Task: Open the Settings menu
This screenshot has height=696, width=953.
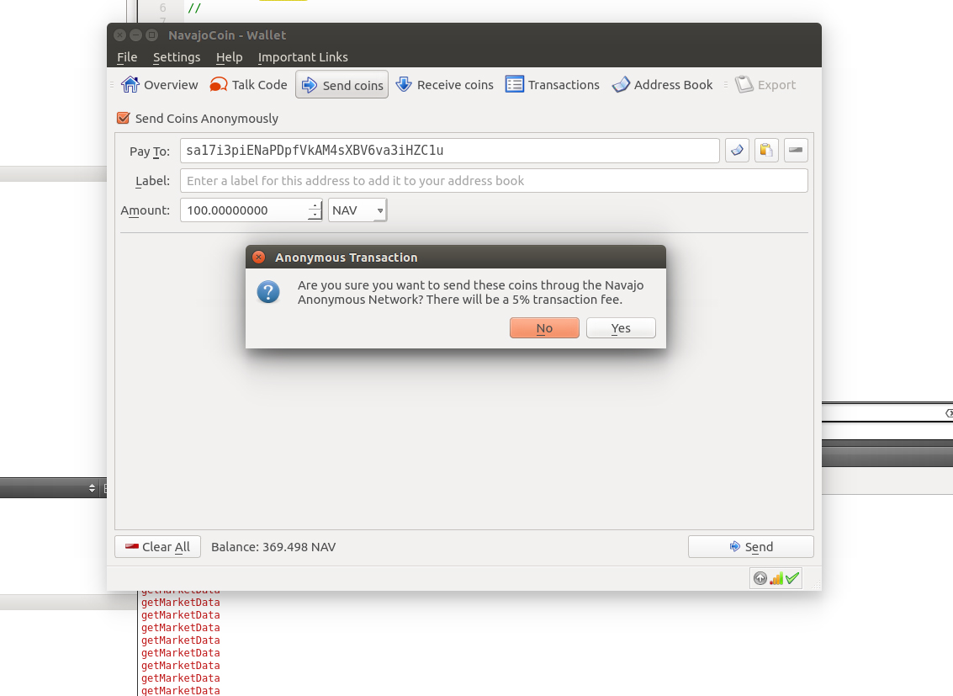Action: tap(177, 57)
